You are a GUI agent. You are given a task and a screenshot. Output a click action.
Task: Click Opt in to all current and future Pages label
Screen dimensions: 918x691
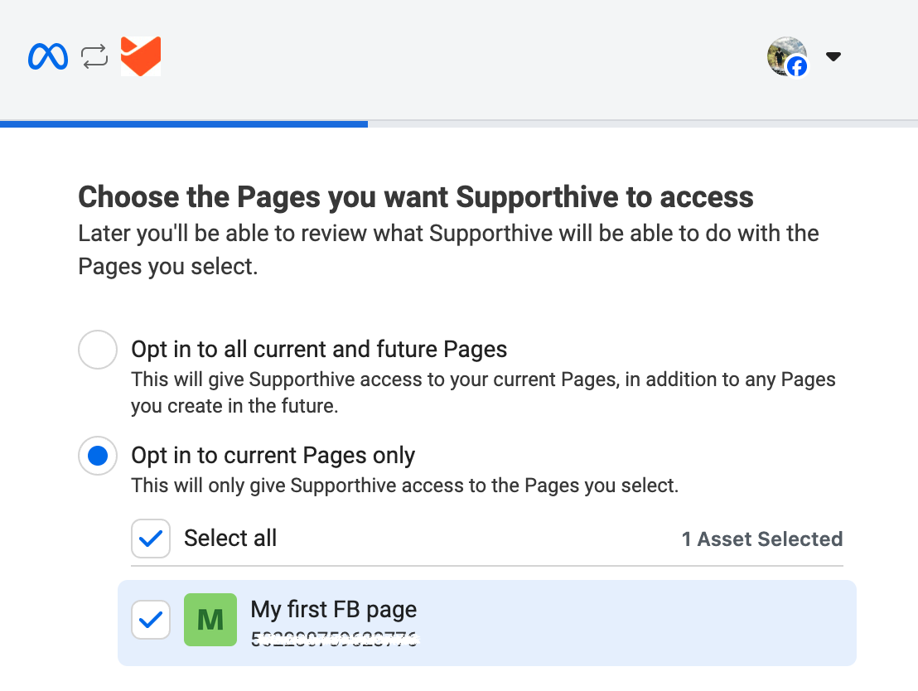pyautogui.click(x=319, y=349)
